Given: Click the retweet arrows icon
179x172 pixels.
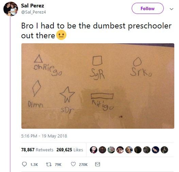Looking at the screenshot, I should point(49,164).
